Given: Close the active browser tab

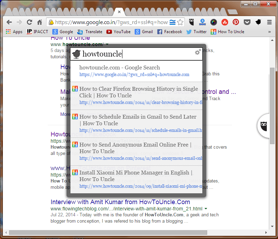Looking at the screenshot, I should coord(119,12).
